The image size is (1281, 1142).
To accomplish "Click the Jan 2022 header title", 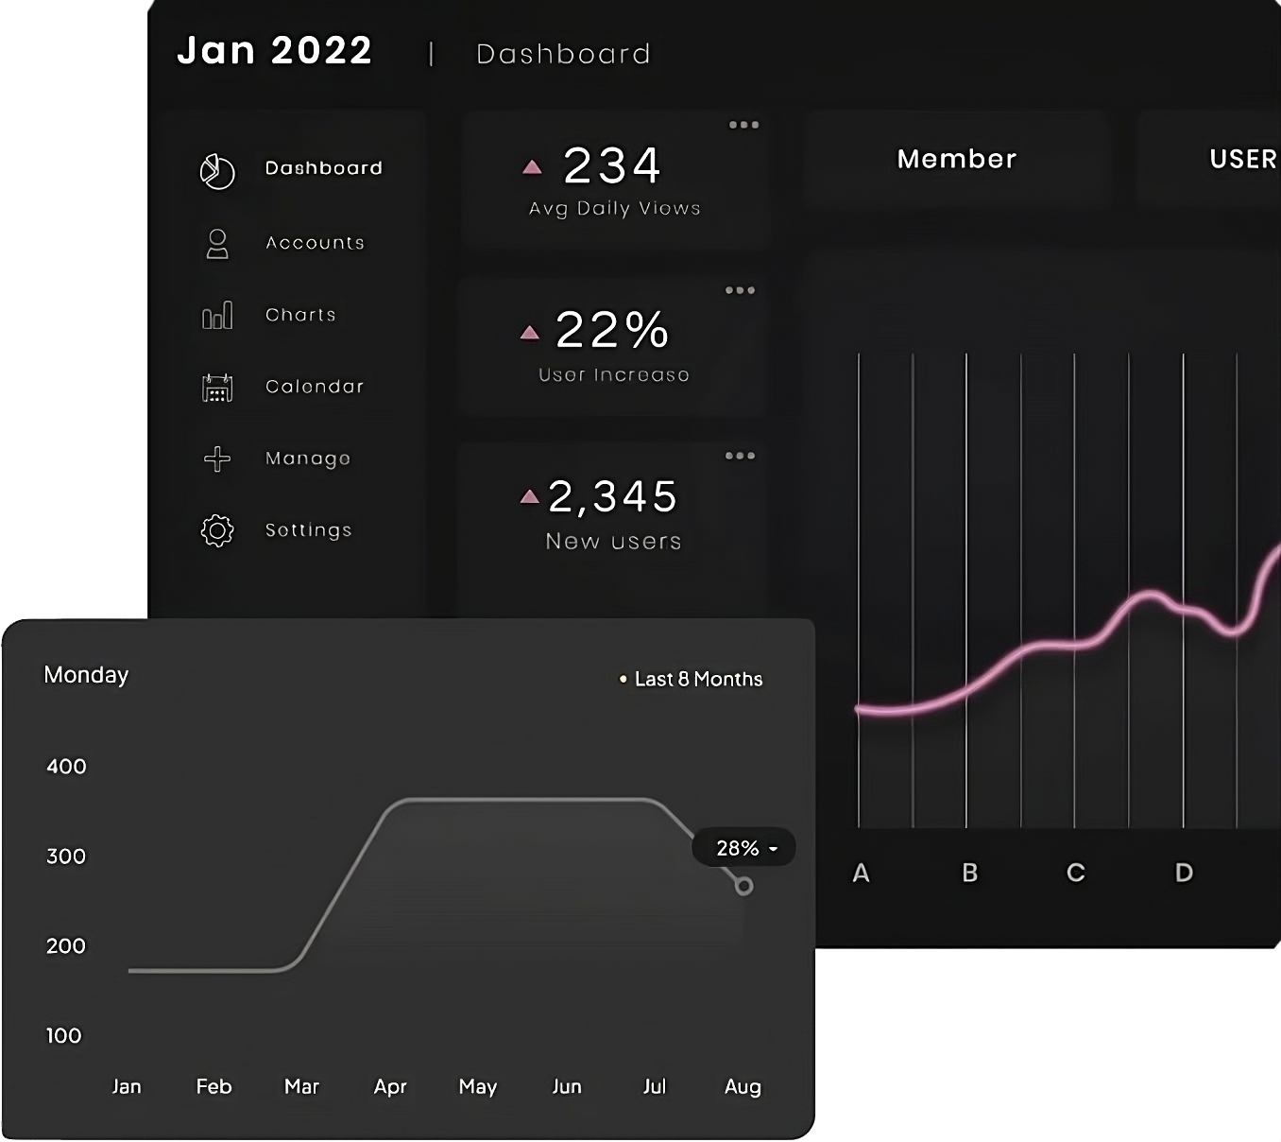I will click(275, 51).
